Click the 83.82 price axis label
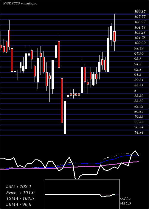Viewport: 149px width, 209px height. pyautogui.click(x=139, y=101)
